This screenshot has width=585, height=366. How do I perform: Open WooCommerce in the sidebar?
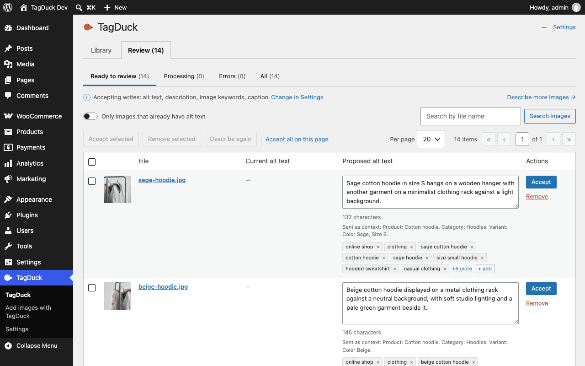pyautogui.click(x=37, y=116)
